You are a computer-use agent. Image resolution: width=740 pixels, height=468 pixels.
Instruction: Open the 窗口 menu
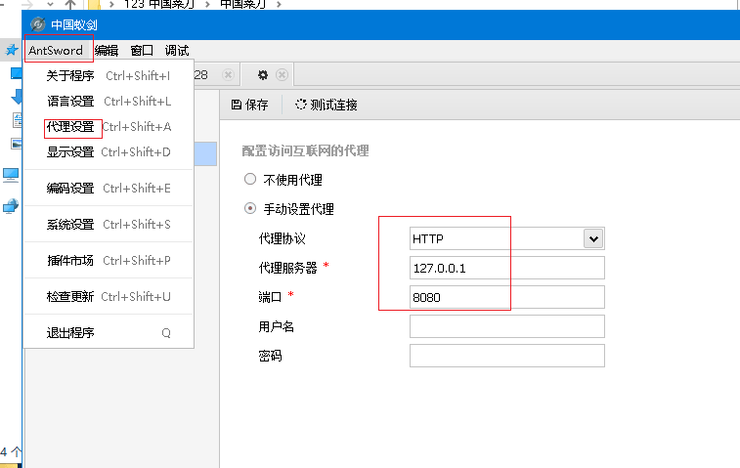point(142,50)
